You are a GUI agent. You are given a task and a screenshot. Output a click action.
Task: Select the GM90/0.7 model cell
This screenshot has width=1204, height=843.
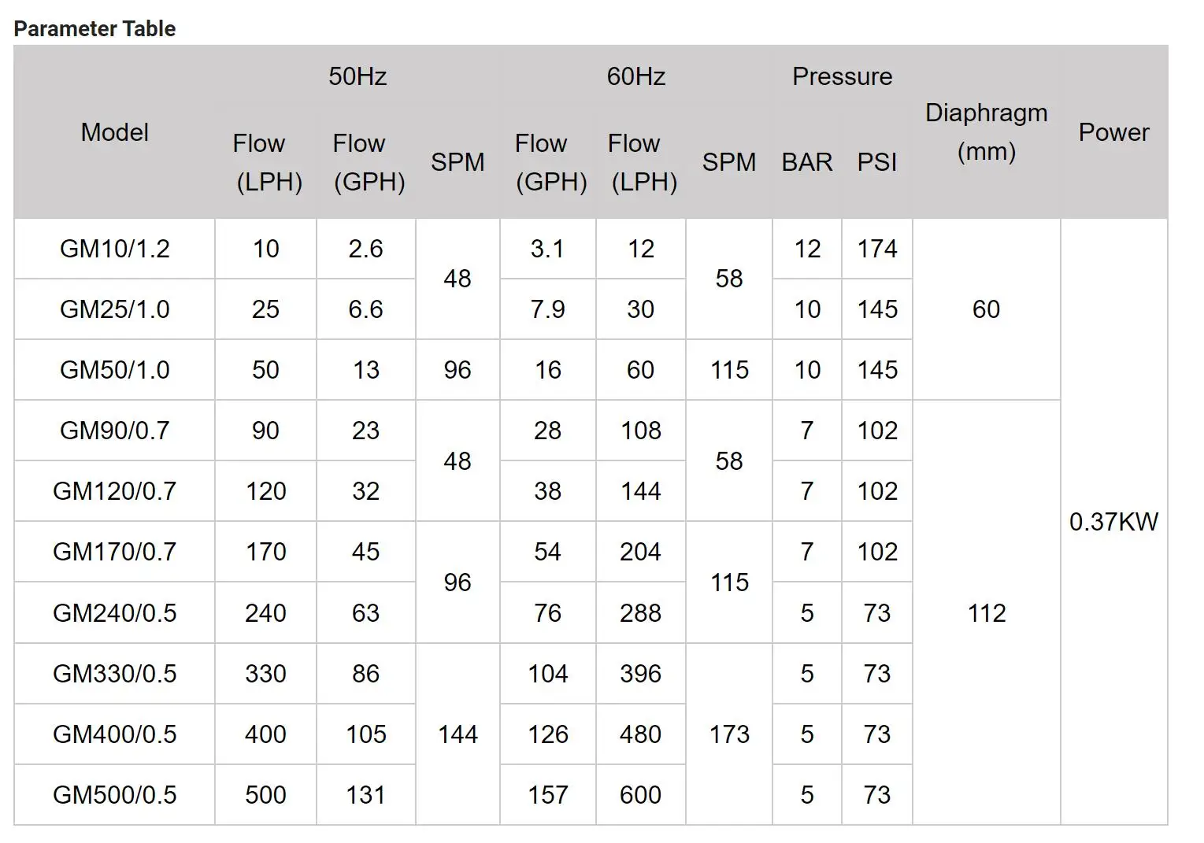point(115,431)
